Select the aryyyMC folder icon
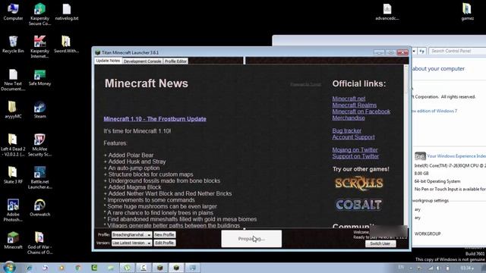Screen dimensions: 486x273 tap(13, 109)
